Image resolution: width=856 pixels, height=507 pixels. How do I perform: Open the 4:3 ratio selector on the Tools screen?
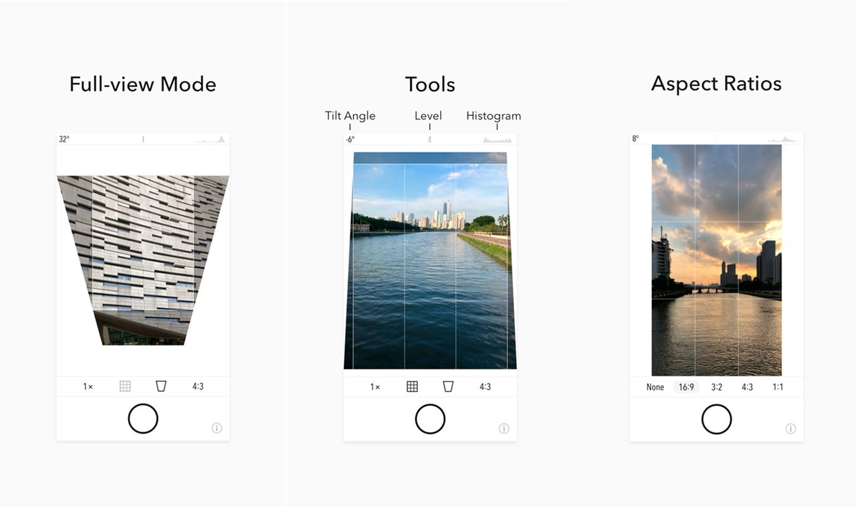tap(485, 387)
